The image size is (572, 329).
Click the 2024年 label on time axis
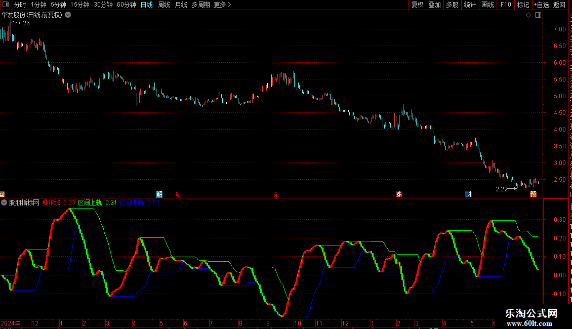(x=11, y=323)
